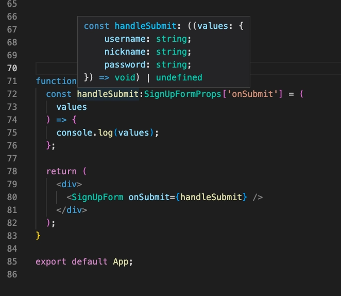341x296 pixels.
Task: Click 'void' in hover tooltip
Action: point(125,77)
